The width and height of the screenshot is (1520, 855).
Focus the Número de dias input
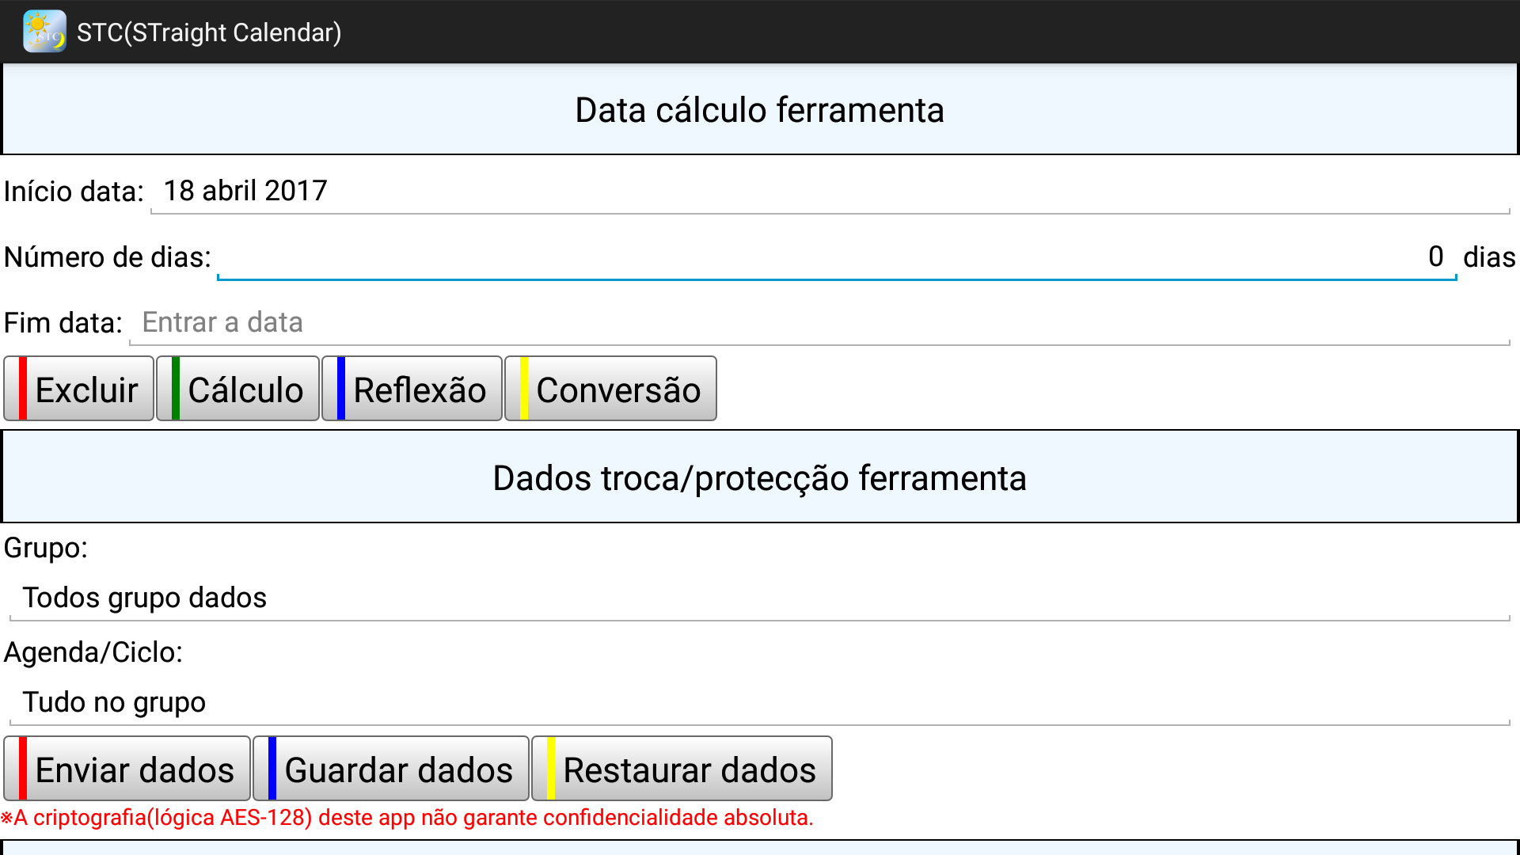coord(836,256)
